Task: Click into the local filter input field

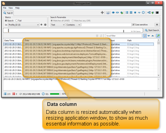Action: [123, 36]
